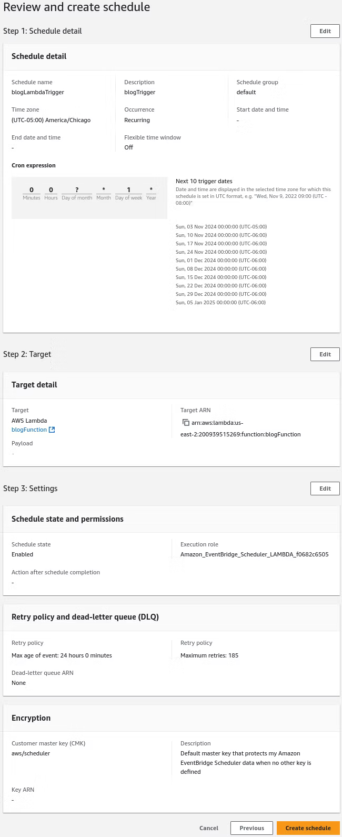
Task: Go back with the Previous button
Action: click(252, 828)
